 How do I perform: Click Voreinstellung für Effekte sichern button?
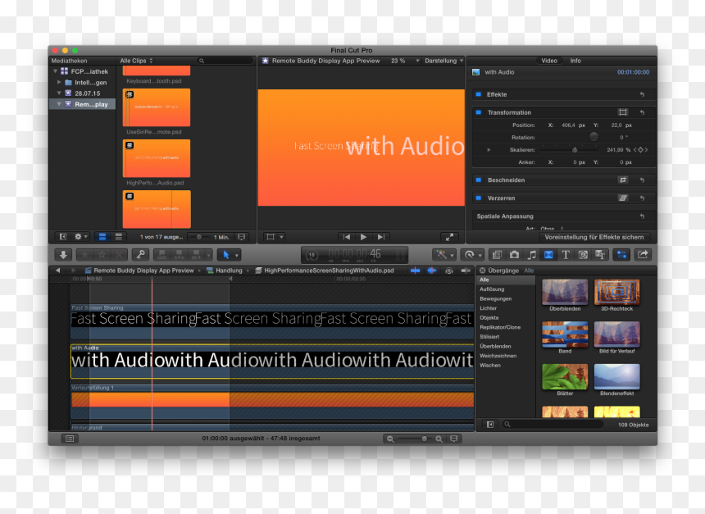[x=594, y=237]
